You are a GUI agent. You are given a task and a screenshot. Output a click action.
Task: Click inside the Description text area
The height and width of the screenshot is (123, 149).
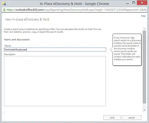[x=55, y=81]
